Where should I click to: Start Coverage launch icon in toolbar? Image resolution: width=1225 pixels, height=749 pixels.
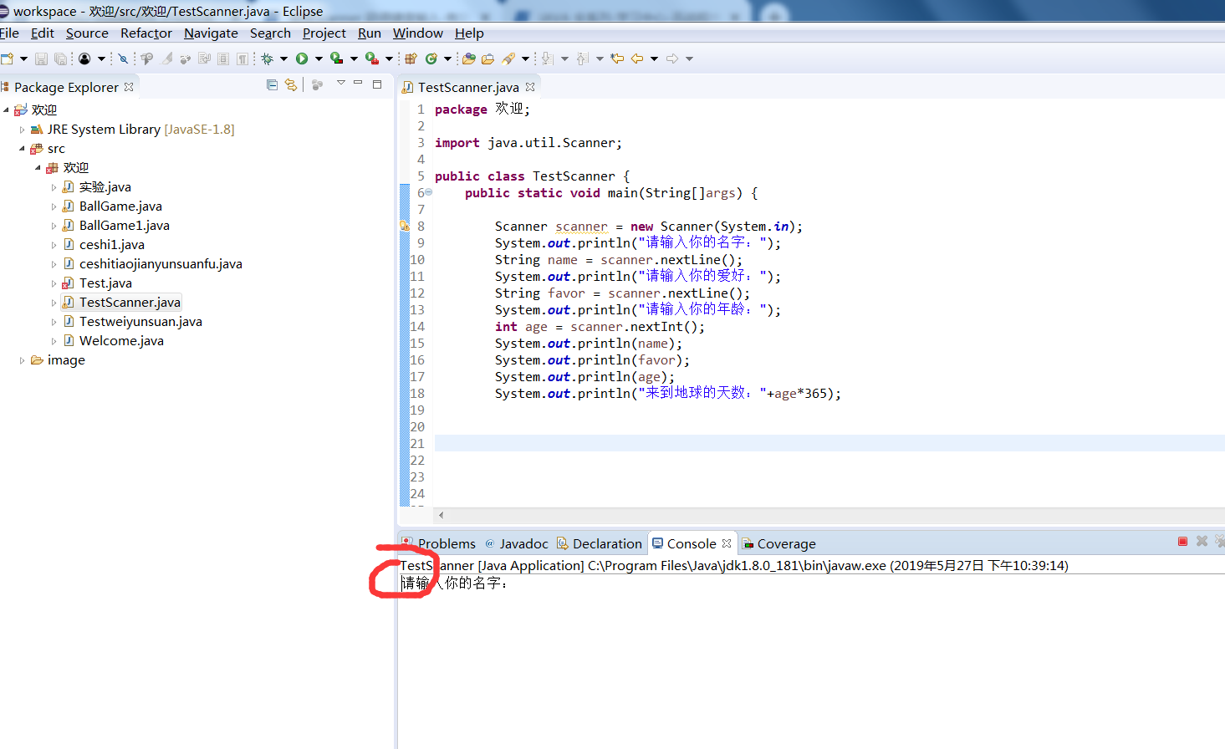tap(336, 59)
